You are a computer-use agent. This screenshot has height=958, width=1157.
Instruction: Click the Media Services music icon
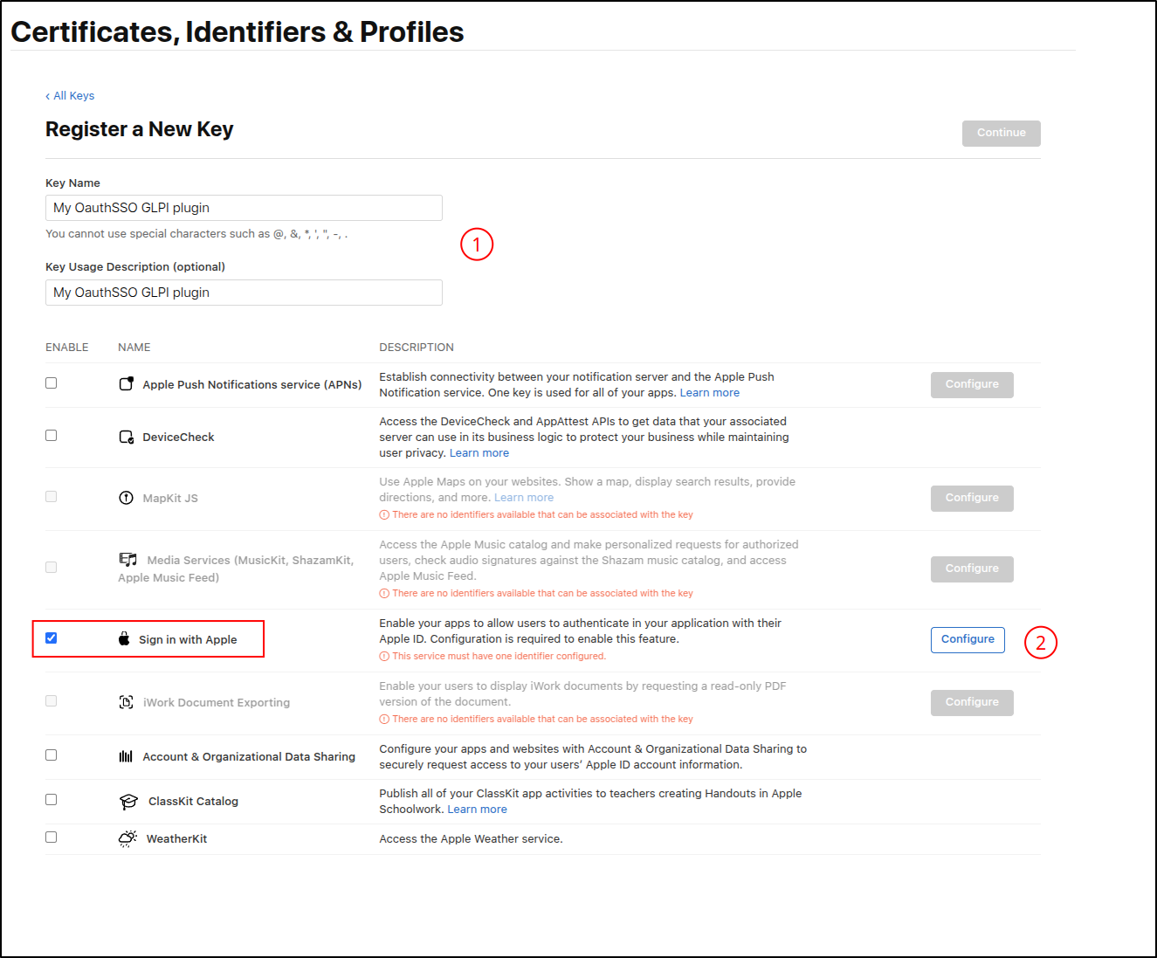click(128, 560)
